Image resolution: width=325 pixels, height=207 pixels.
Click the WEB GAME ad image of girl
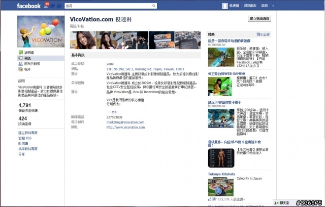220,87
